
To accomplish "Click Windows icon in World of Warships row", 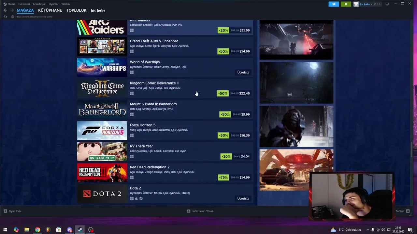I will click(x=132, y=72).
